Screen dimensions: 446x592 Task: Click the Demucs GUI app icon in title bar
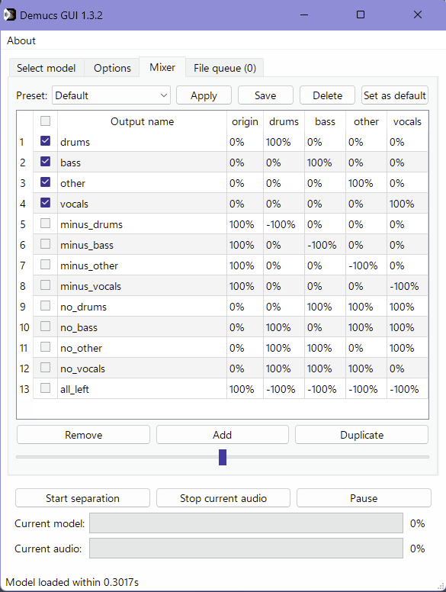pyautogui.click(x=10, y=15)
